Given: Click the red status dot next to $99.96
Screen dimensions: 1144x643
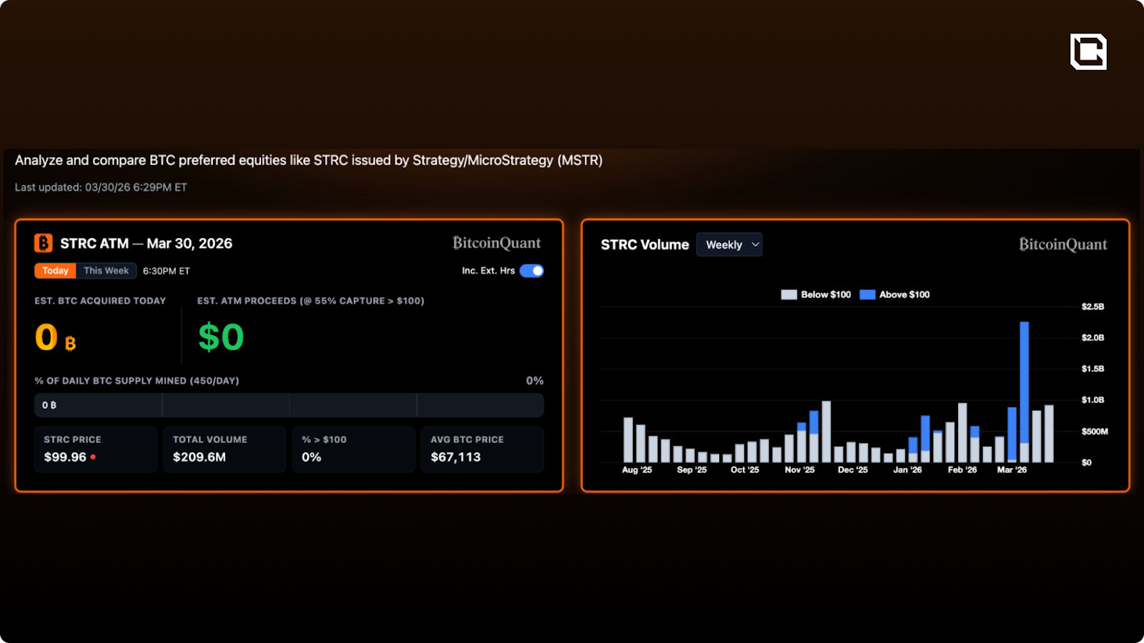Looking at the screenshot, I should pyautogui.click(x=93, y=457).
